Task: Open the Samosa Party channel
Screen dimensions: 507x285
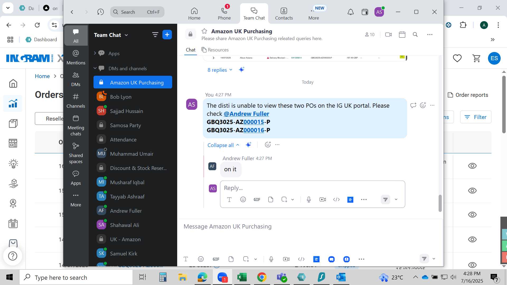Action: [x=133, y=125]
